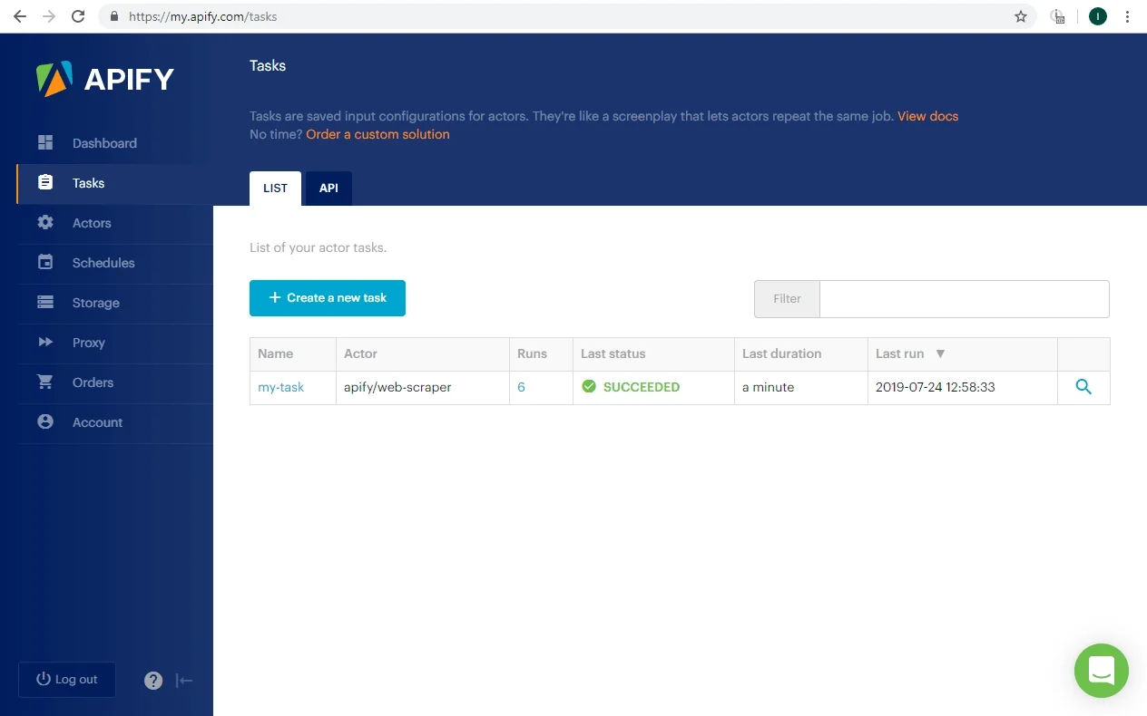Open help question mark icon
The width and height of the screenshot is (1147, 716).
(153, 680)
